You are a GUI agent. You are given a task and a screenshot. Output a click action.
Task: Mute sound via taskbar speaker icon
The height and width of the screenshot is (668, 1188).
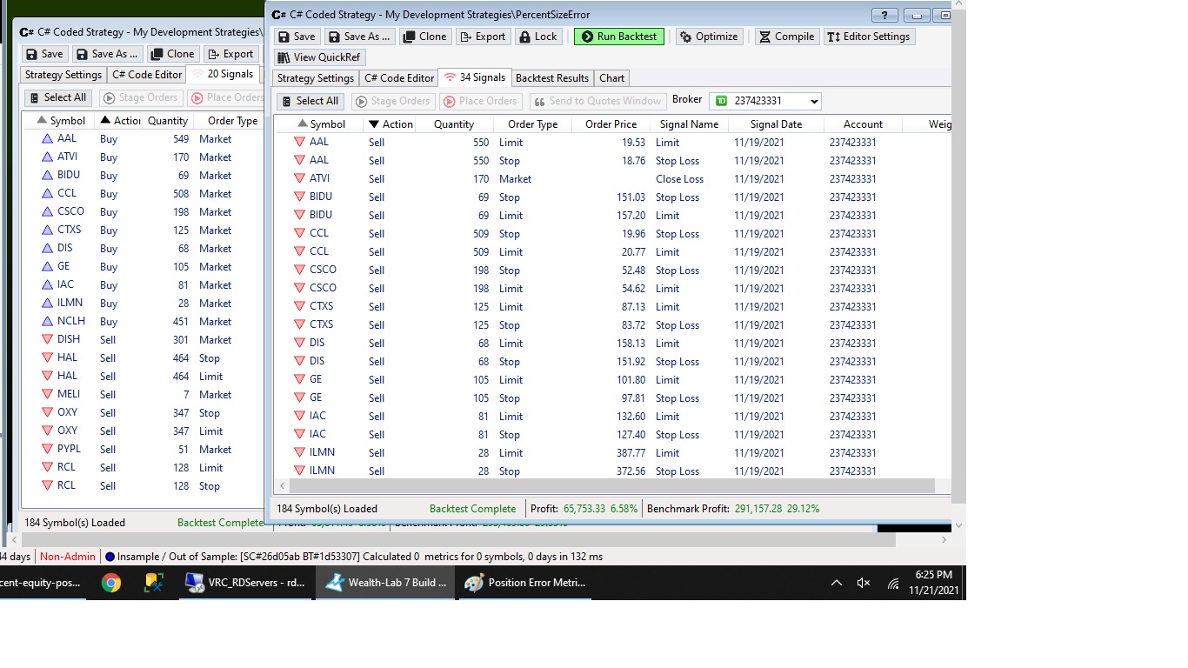(864, 583)
